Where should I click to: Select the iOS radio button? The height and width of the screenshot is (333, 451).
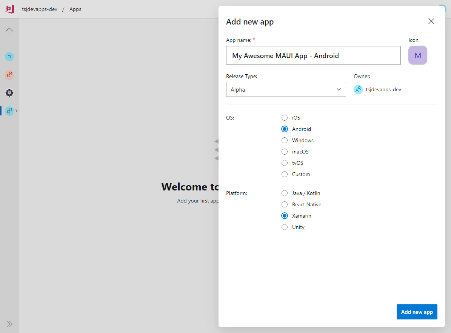[x=285, y=118]
